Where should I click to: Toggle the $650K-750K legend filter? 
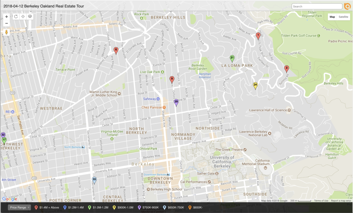coord(173,207)
